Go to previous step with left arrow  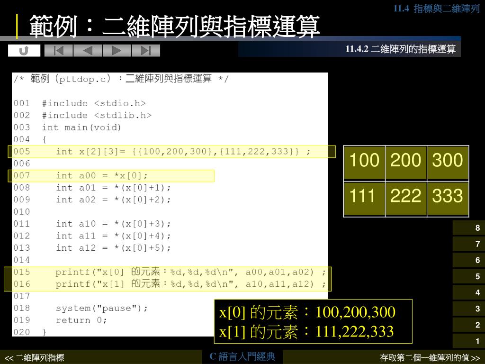pyautogui.click(x=88, y=50)
